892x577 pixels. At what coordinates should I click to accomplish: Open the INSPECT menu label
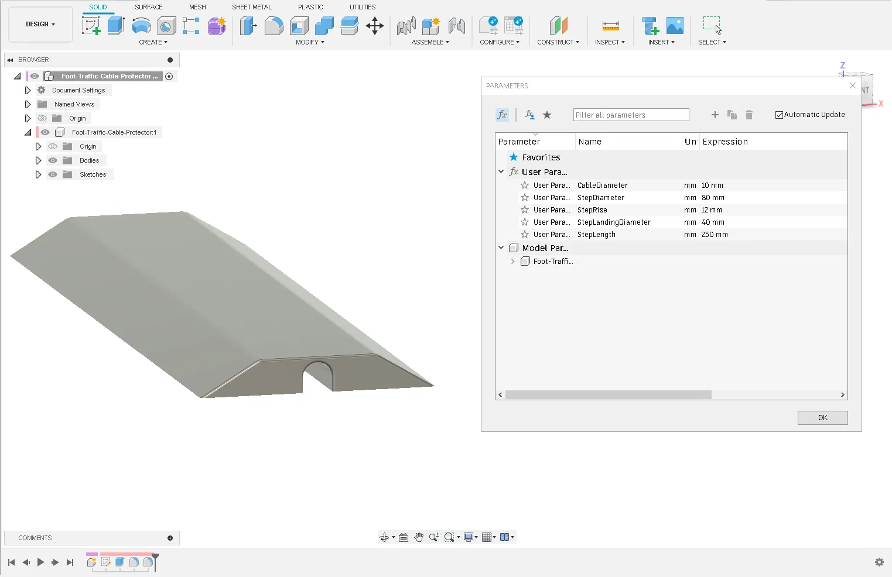610,42
